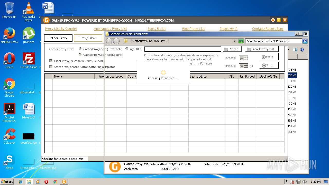Viewport: 329px width, 185px height.
Task: Sort by Last update column
Action: (x=207, y=76)
